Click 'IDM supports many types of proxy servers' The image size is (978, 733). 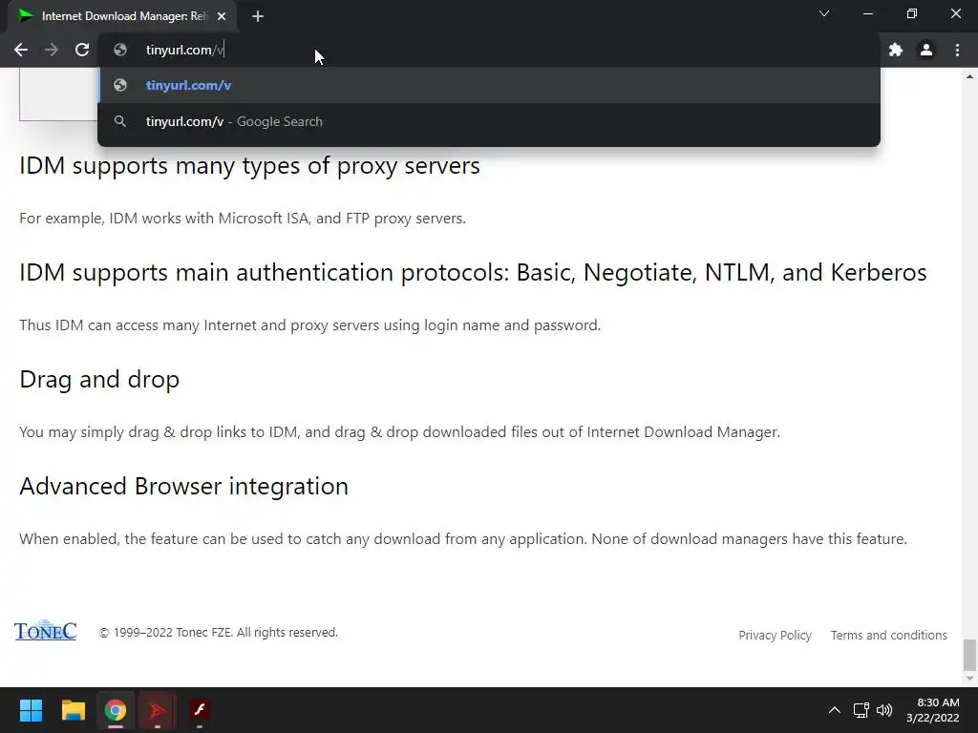(x=249, y=166)
